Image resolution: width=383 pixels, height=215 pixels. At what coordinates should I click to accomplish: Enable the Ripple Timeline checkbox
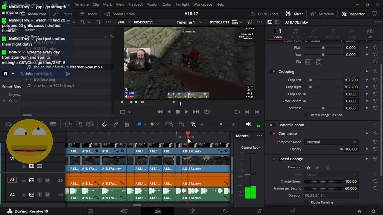[306, 202]
